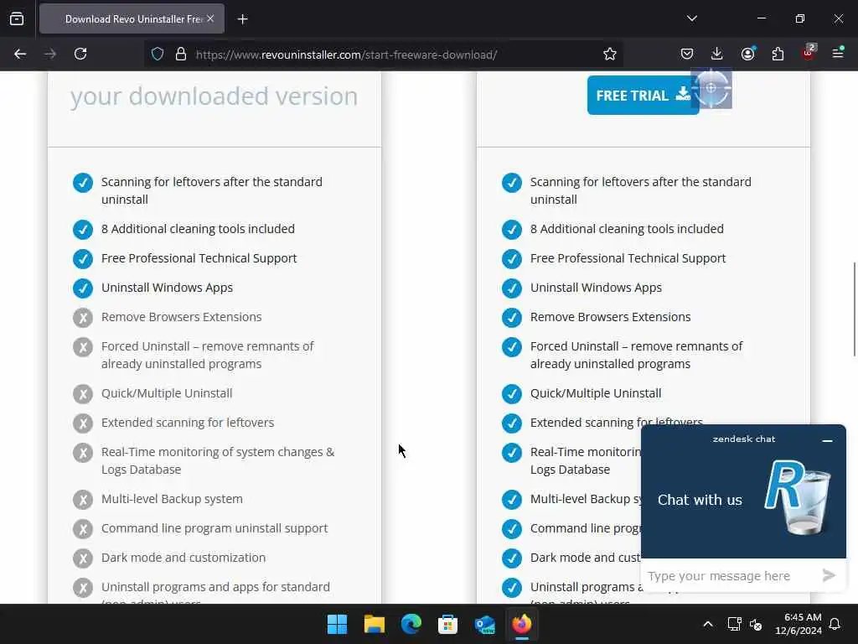Click the Revo recycle bin chat logo

[x=798, y=496]
